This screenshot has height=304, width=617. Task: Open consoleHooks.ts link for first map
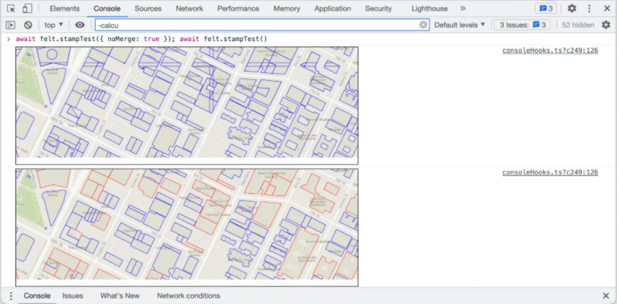pyautogui.click(x=550, y=51)
